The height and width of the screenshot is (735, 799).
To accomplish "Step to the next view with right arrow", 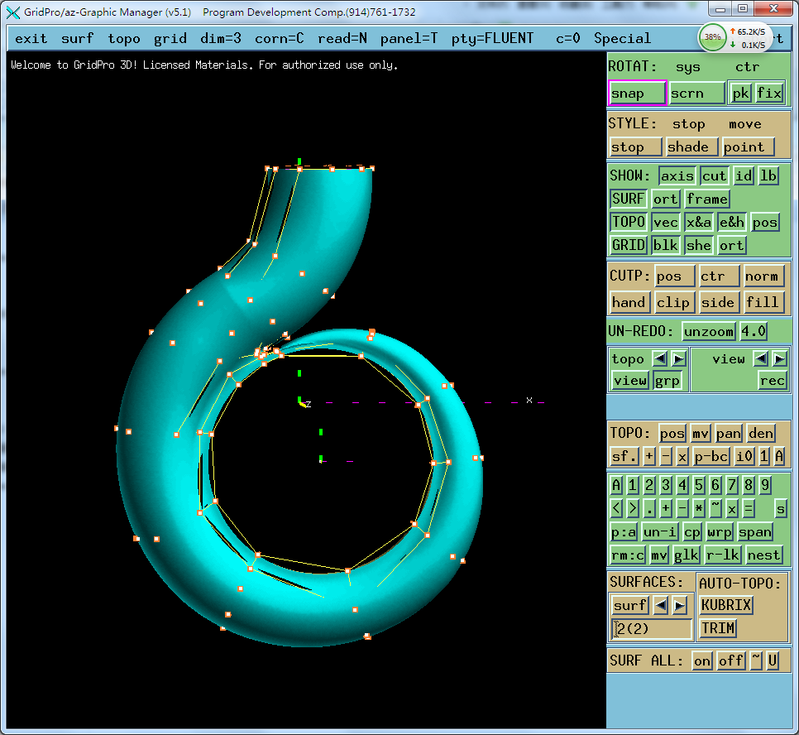I will 779,358.
